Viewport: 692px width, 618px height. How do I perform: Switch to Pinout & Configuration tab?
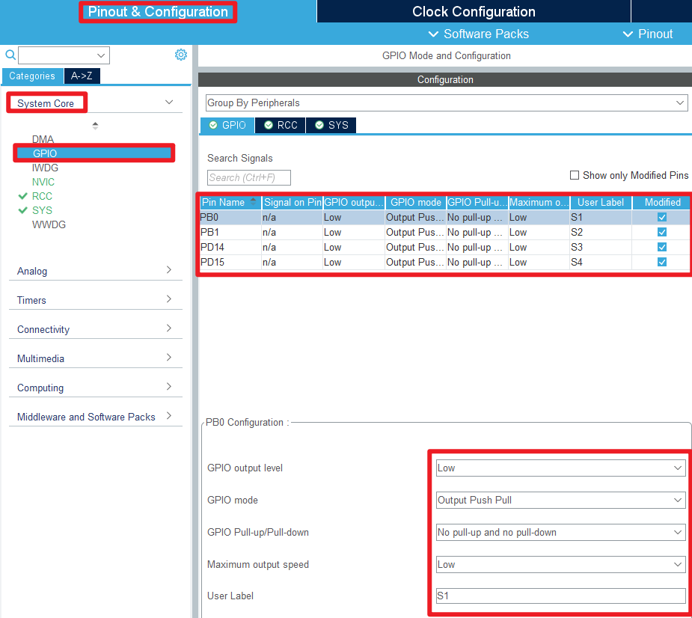pyautogui.click(x=158, y=11)
